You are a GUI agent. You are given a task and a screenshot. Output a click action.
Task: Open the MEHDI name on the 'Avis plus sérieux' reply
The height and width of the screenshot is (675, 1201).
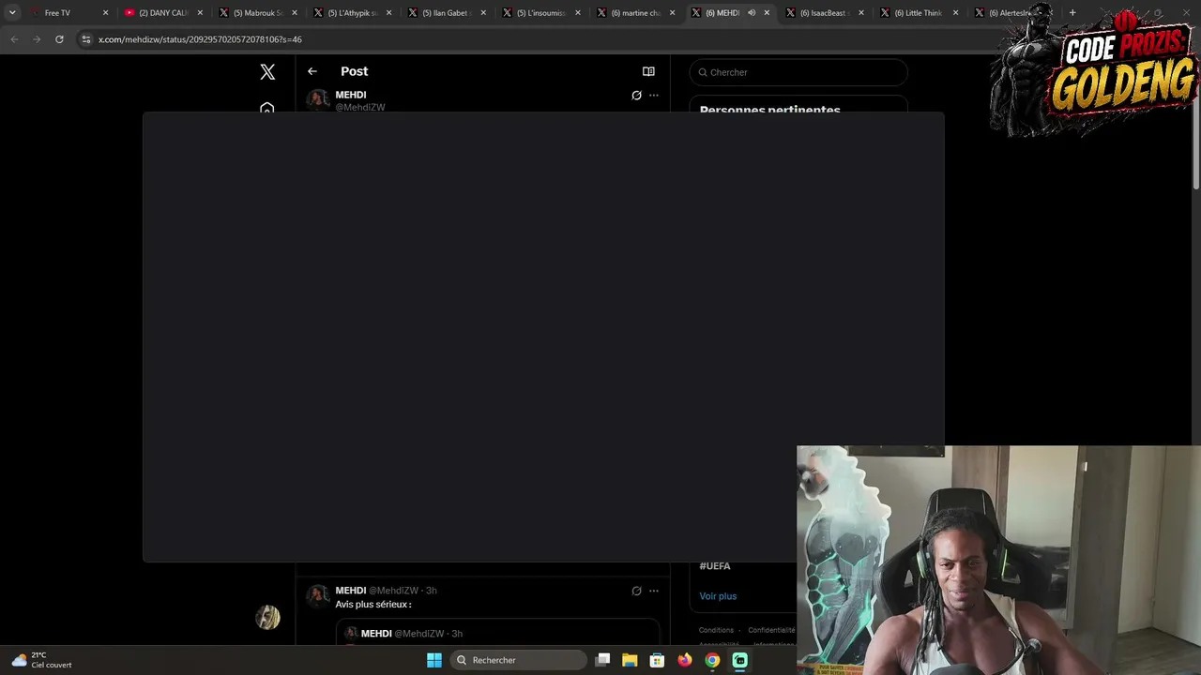point(351,591)
